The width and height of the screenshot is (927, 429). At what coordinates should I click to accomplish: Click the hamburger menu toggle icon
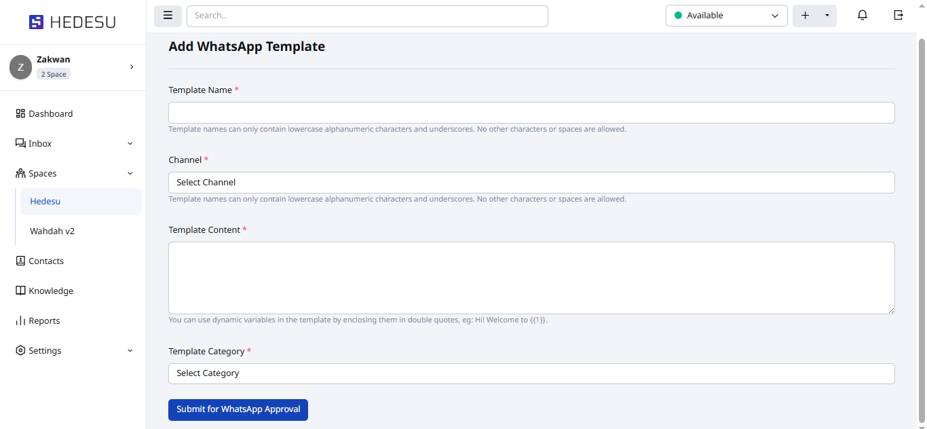pyautogui.click(x=168, y=16)
